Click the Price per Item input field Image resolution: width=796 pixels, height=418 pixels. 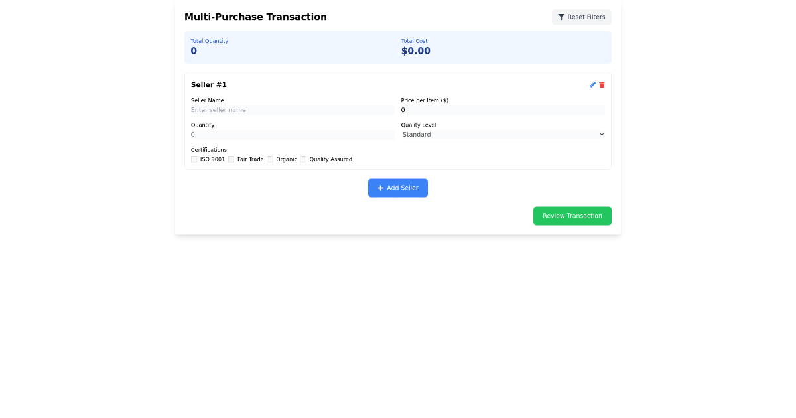click(503, 109)
